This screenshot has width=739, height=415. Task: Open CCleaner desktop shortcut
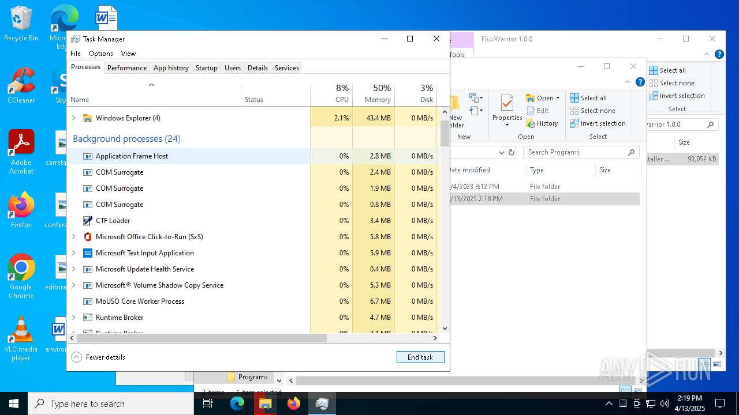pyautogui.click(x=21, y=86)
